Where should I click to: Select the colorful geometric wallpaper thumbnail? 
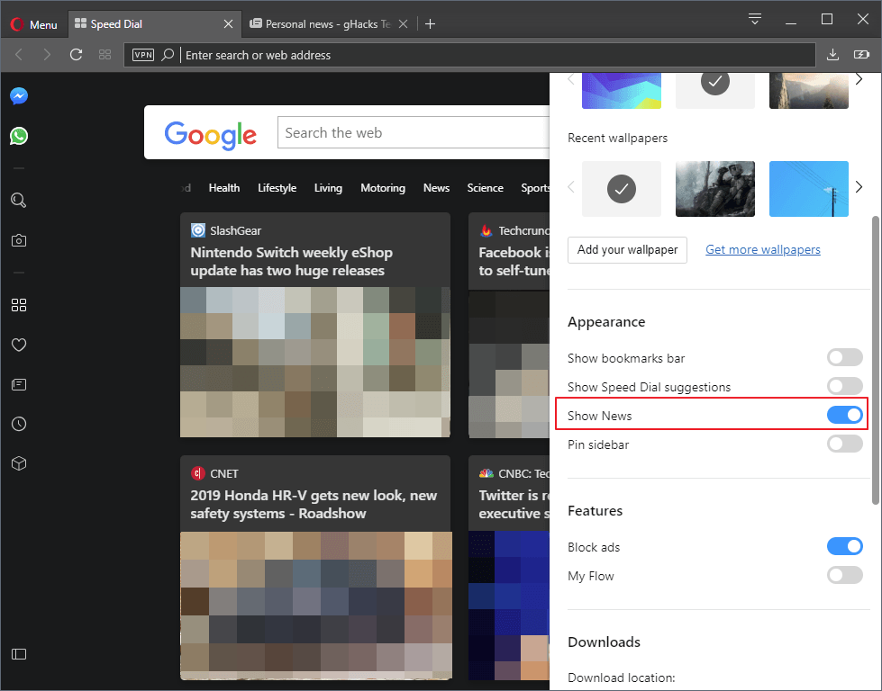(622, 91)
